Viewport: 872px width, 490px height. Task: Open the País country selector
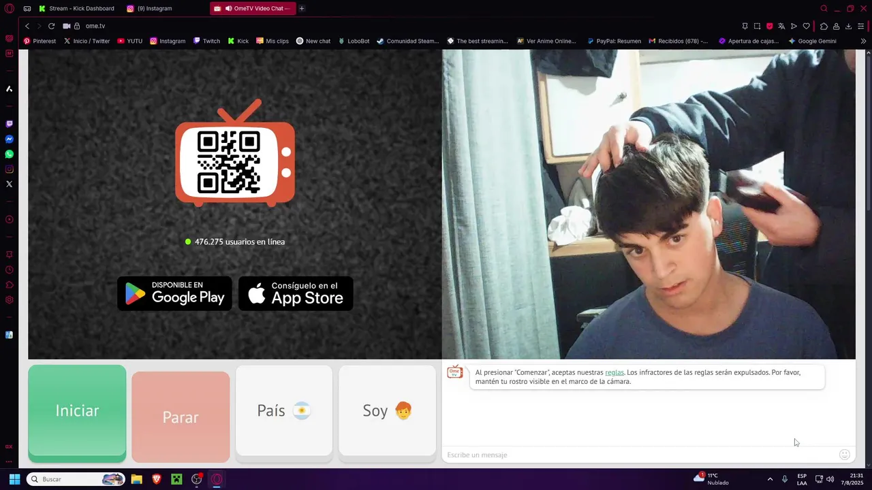(284, 410)
